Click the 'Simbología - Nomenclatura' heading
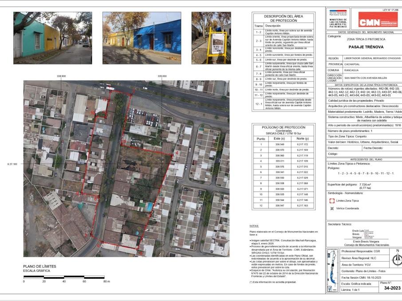The height and width of the screenshot is (301, 402). 345,193
